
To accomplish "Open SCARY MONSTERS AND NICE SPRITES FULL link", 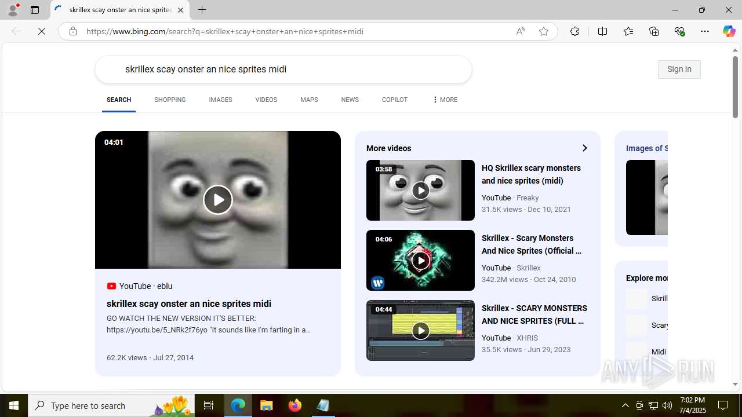I will [x=534, y=314].
